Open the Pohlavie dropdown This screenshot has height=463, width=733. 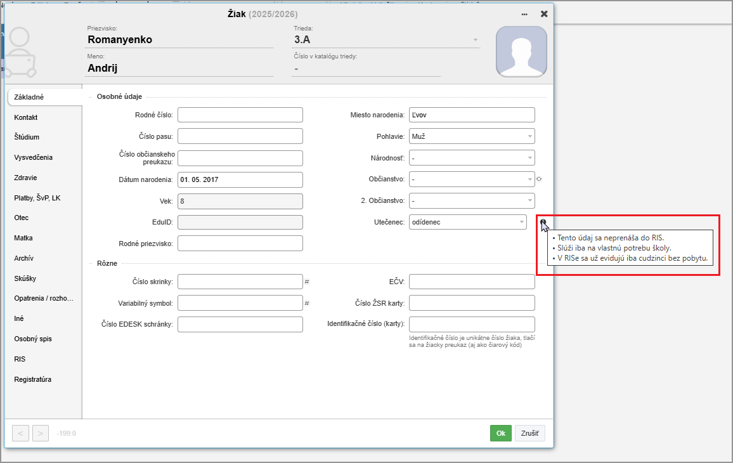(472, 136)
